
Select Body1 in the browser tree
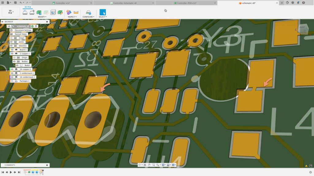(x=27, y=65)
